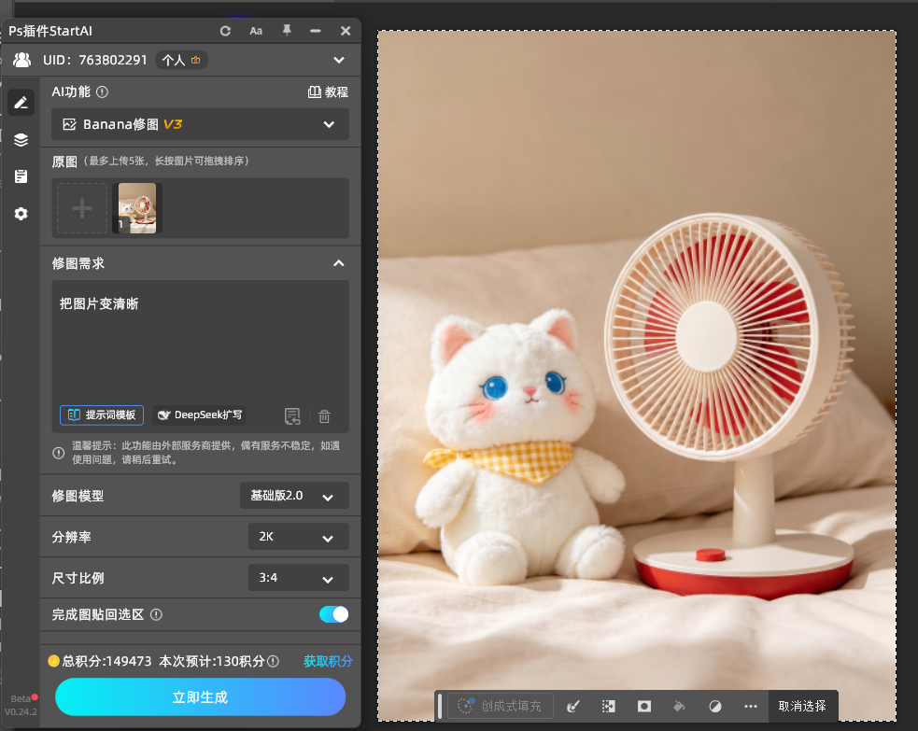The width and height of the screenshot is (918, 731).
Task: Clear the prompt with trash icon
Action: (324, 416)
